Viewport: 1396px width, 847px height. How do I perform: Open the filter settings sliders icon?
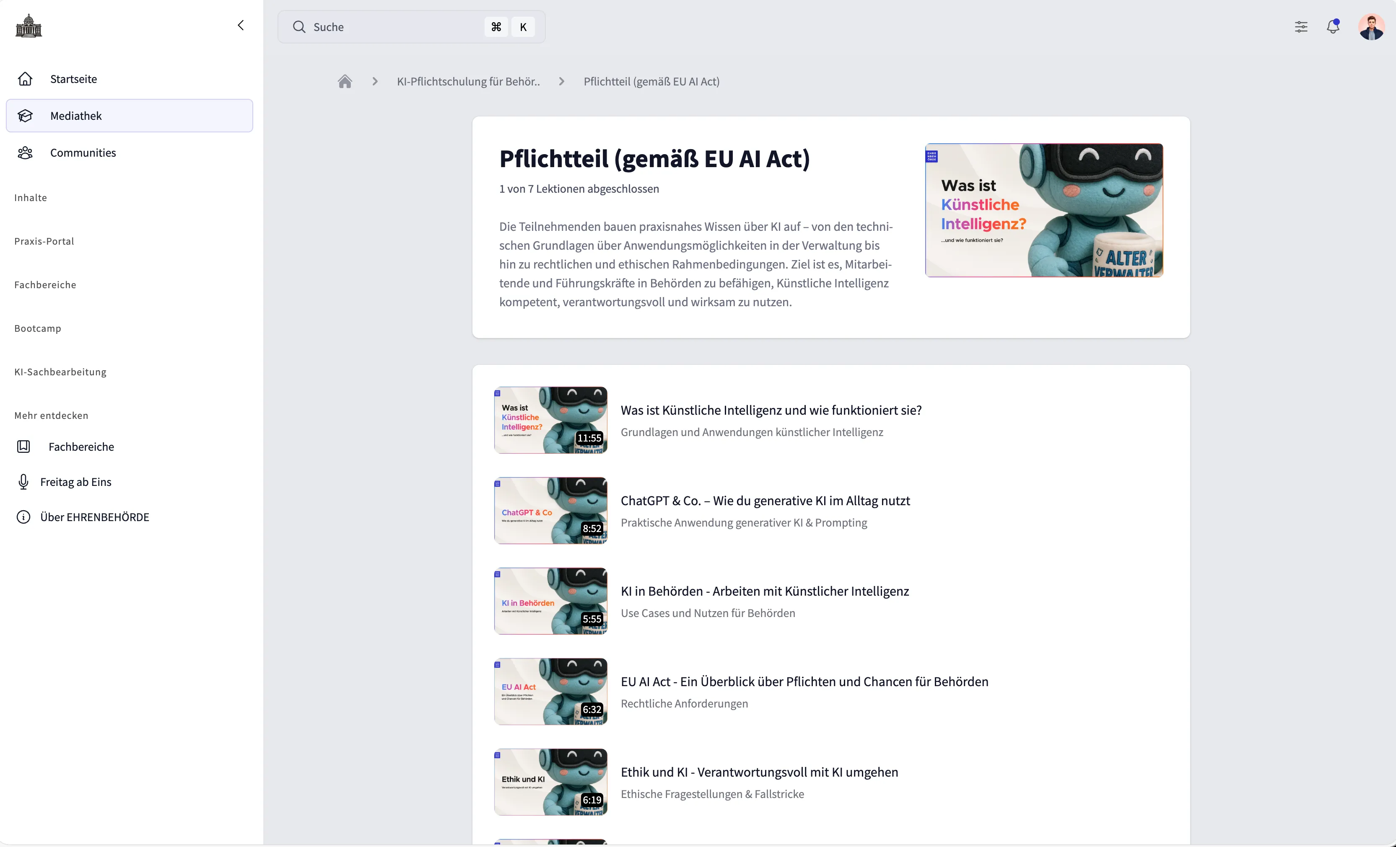tap(1301, 27)
